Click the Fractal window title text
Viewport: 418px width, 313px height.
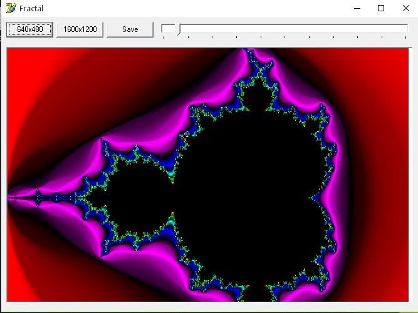31,8
